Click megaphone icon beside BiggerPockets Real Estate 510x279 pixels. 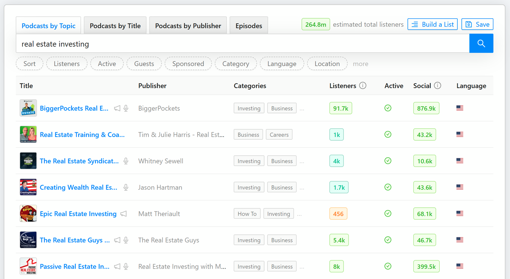click(117, 108)
